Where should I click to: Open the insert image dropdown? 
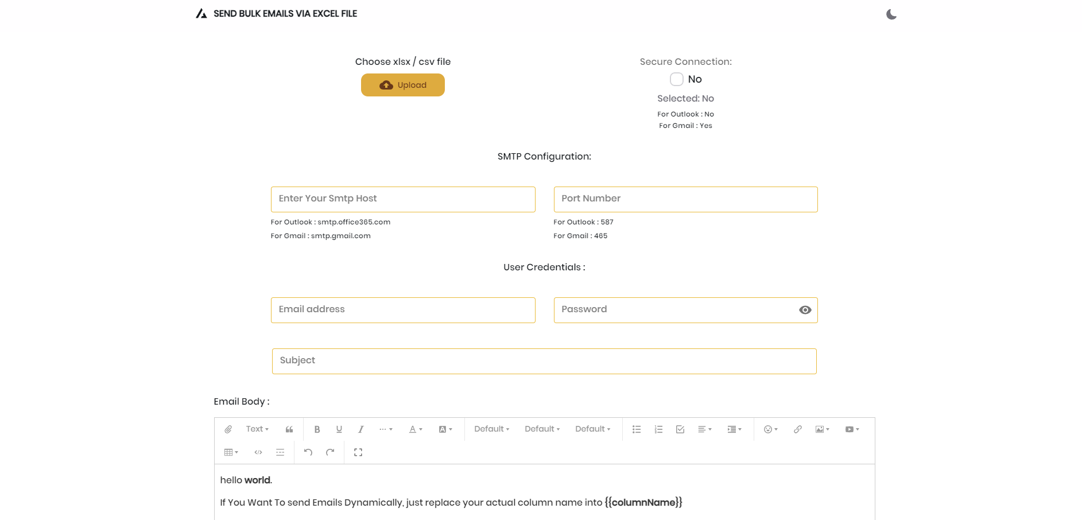coord(823,429)
